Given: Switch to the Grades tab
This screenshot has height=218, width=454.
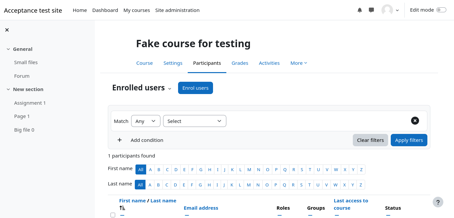Looking at the screenshot, I should pyautogui.click(x=240, y=63).
